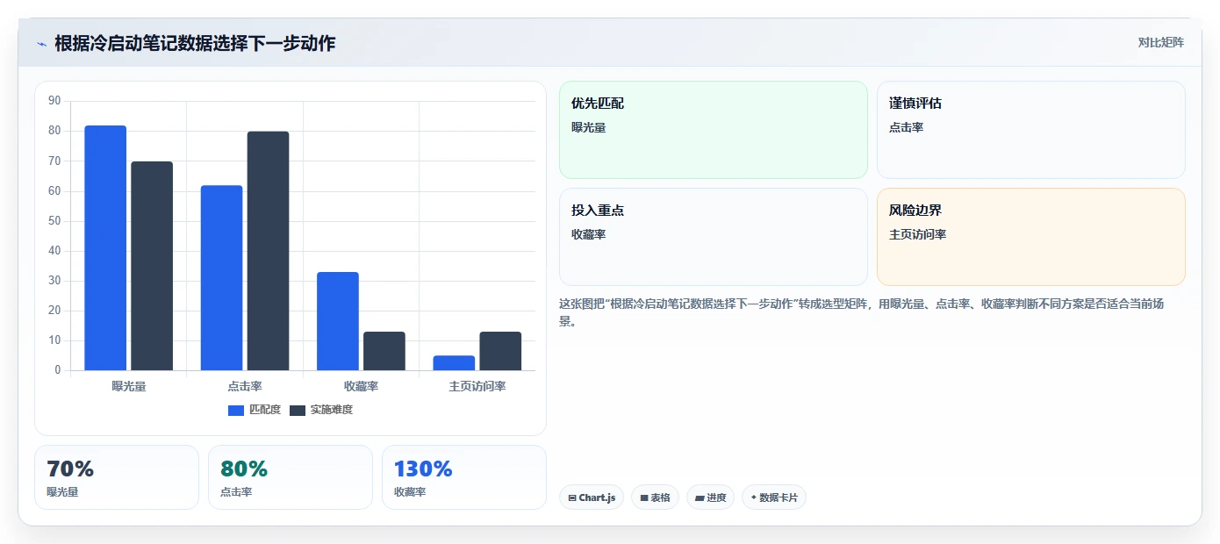Viewport: 1220px width, 544px height.
Task: Click the 50 y-axis tick label
Action: (54, 221)
